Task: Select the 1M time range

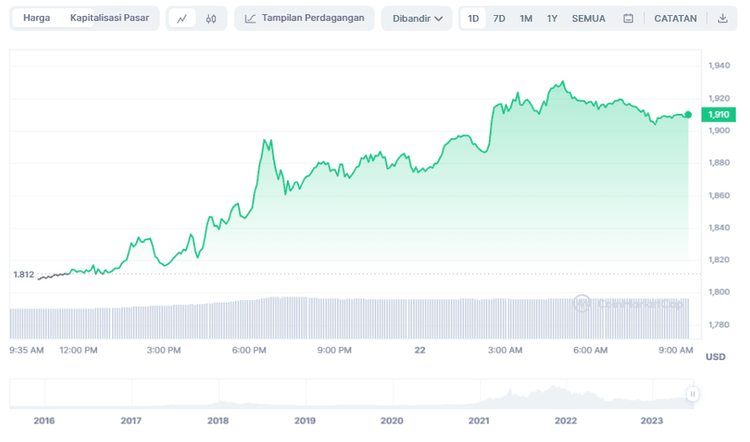Action: tap(526, 19)
